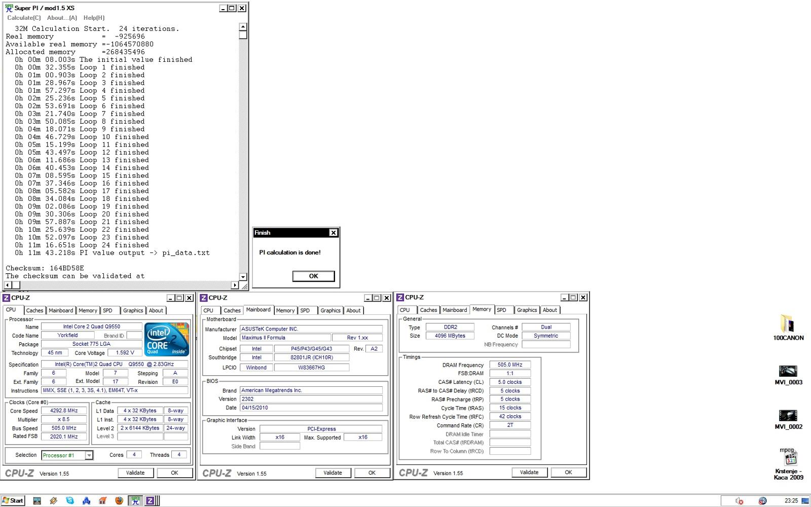Click title bar icon of CPU-Z CPU window
811x507 pixels.
[x=7, y=298]
